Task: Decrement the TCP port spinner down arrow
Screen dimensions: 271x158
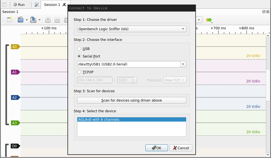Action: tap(135, 82)
